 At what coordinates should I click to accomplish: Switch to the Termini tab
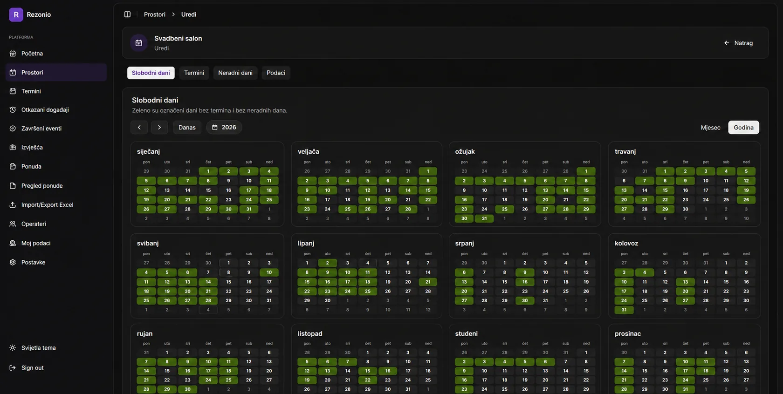click(x=194, y=73)
